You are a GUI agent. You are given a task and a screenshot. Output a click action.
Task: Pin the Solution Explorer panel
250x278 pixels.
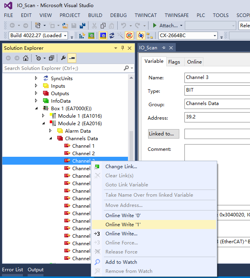122,48
